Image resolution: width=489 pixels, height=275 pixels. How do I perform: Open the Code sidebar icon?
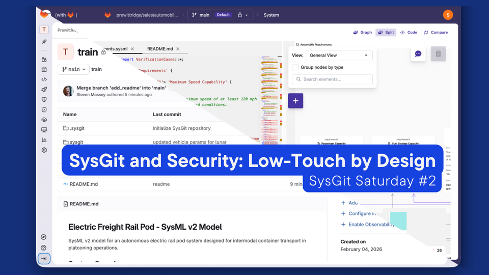(x=44, y=79)
